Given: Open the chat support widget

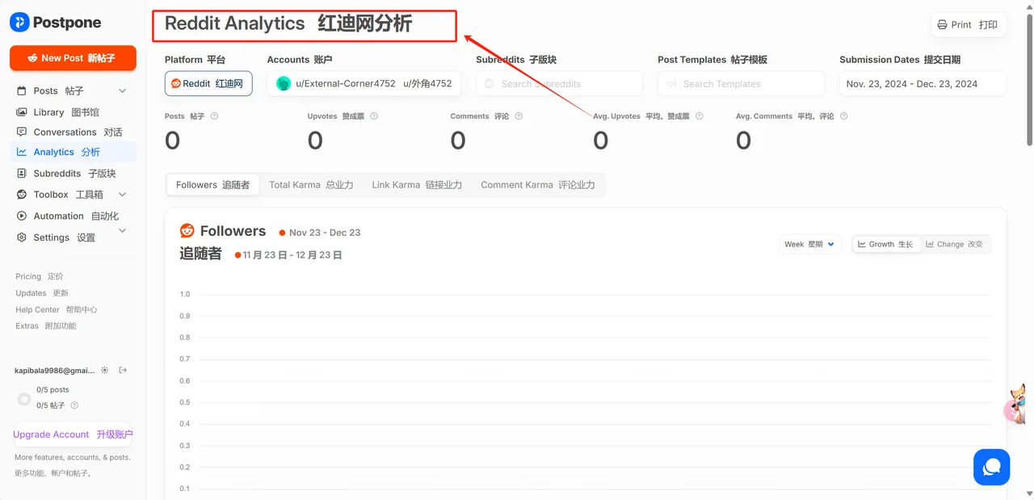Looking at the screenshot, I should pyautogui.click(x=991, y=467).
